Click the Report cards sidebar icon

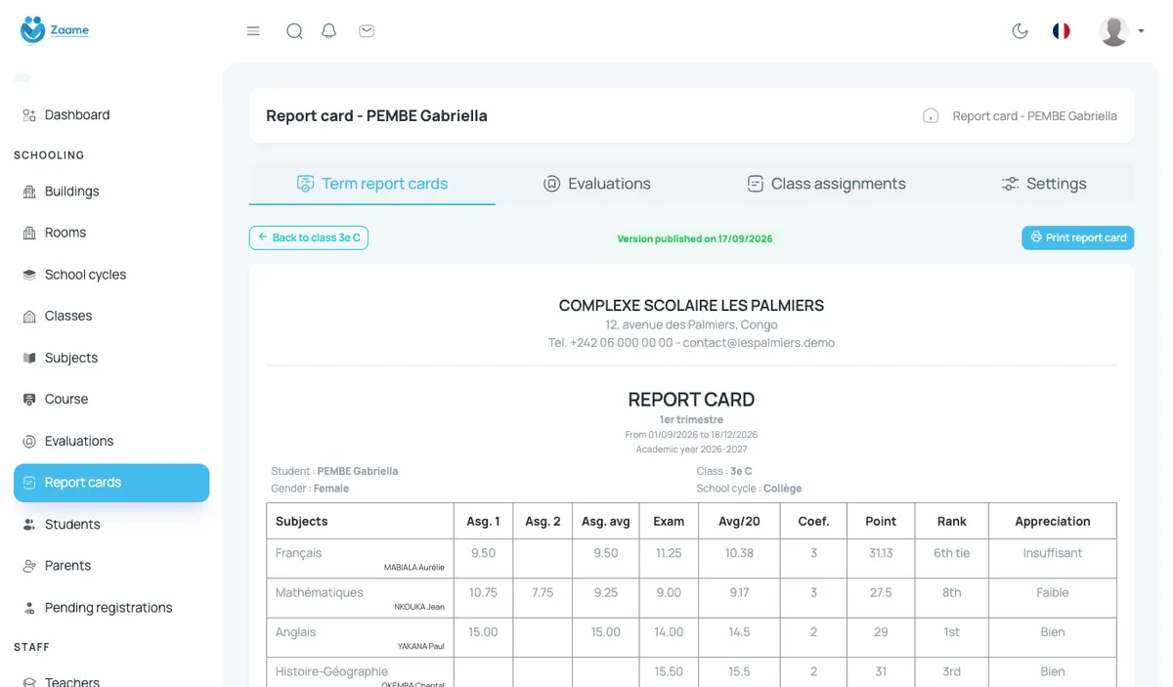tap(29, 483)
